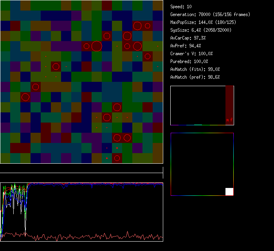Click the Cramer's V statistic
274x251 pixels.
pyautogui.click(x=191, y=54)
